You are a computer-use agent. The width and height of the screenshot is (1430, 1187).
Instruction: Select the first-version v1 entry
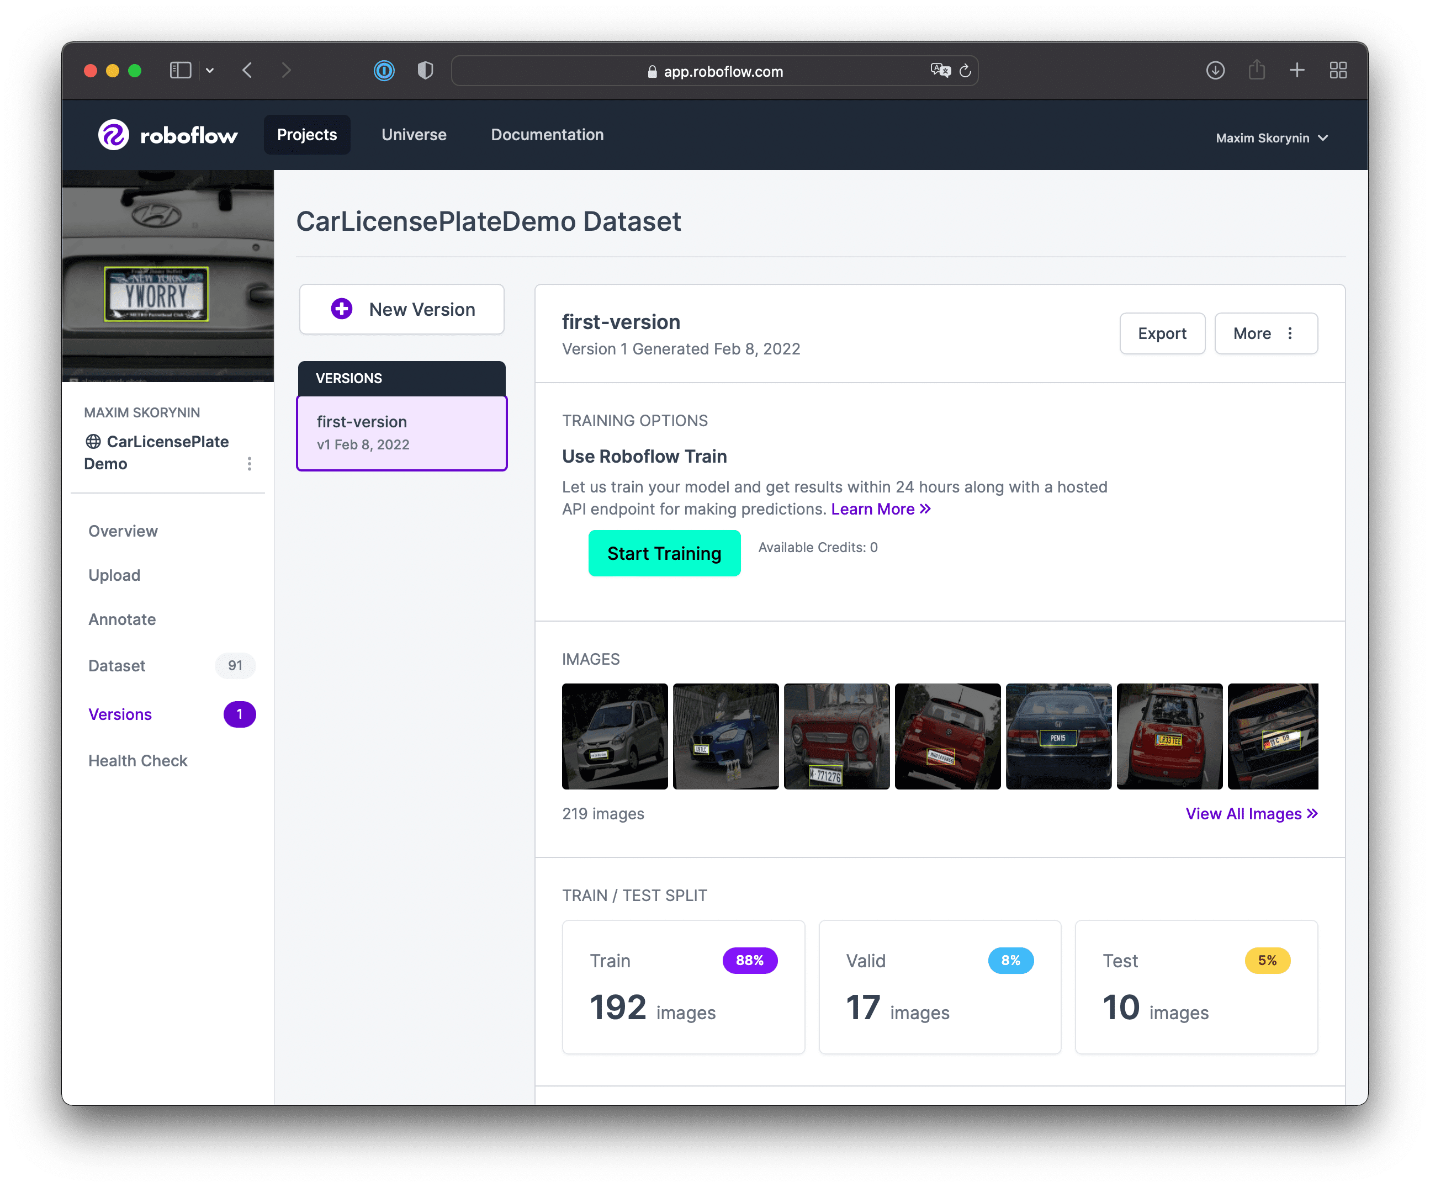[402, 433]
